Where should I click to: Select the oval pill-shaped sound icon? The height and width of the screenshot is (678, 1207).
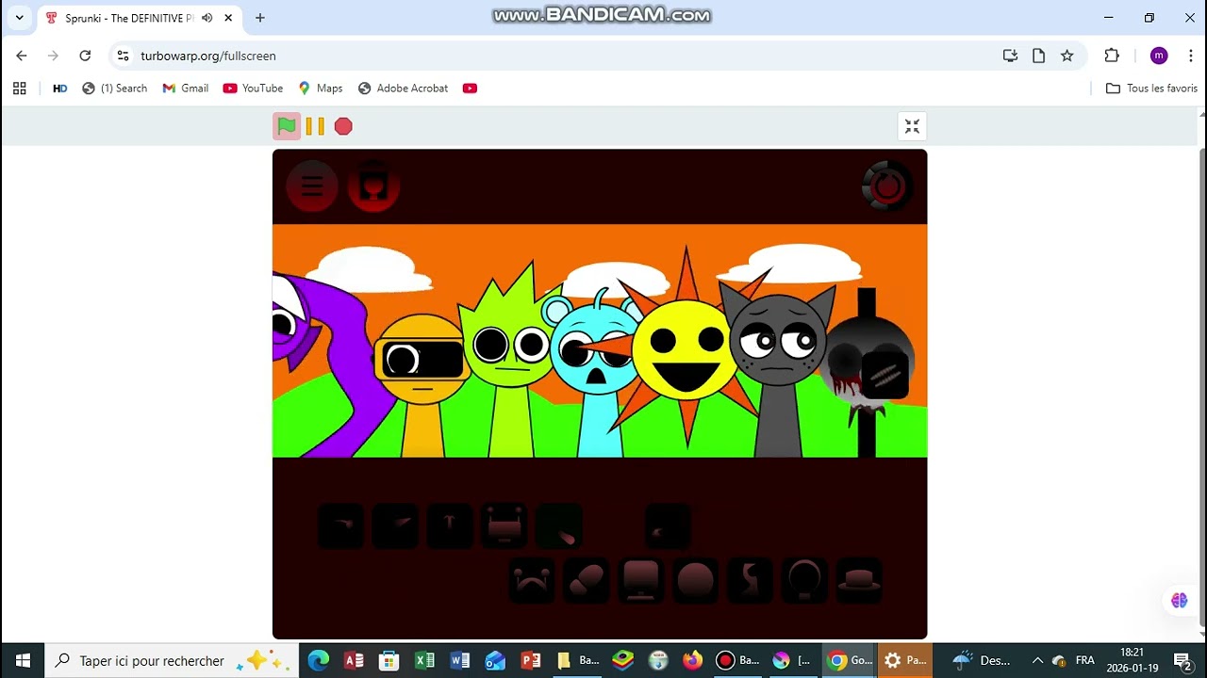pos(587,580)
